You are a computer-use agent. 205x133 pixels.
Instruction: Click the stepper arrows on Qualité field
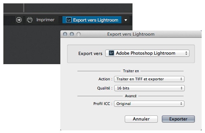(182, 88)
